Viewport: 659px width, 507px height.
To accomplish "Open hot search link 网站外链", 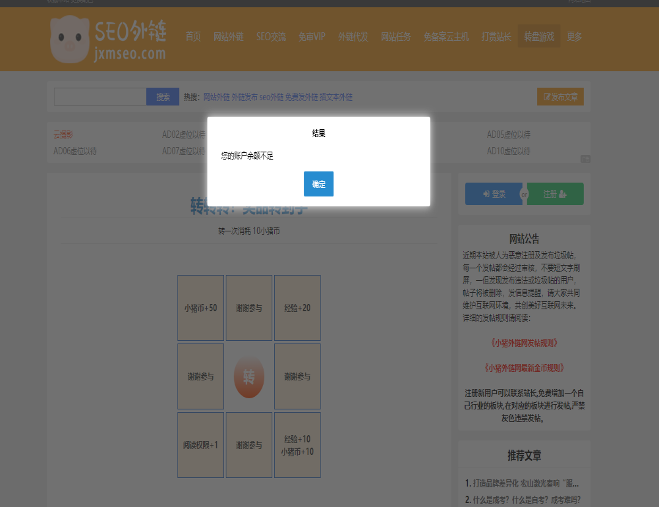I will [x=216, y=97].
